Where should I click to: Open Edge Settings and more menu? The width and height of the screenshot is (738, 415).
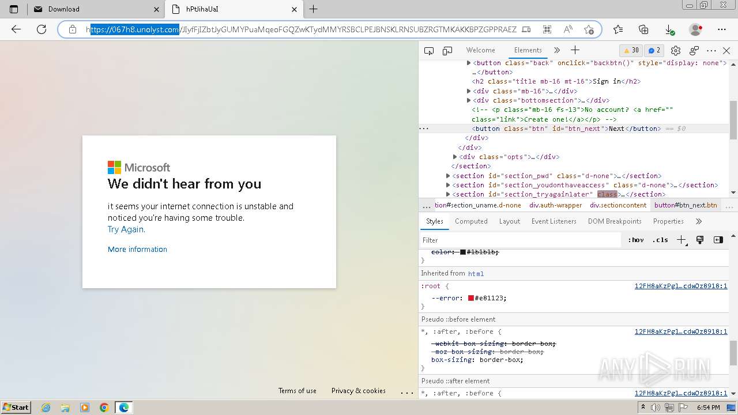coord(722,29)
